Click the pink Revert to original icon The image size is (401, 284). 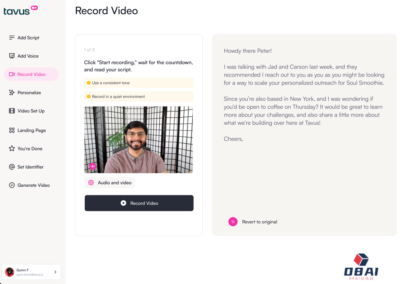tap(233, 222)
